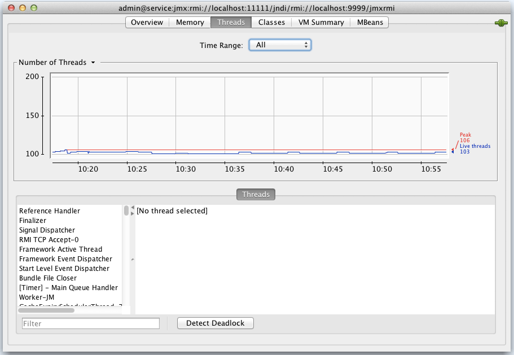Viewport: 514px width, 355px height.
Task: Open the Time Range dropdown
Action: [x=280, y=45]
